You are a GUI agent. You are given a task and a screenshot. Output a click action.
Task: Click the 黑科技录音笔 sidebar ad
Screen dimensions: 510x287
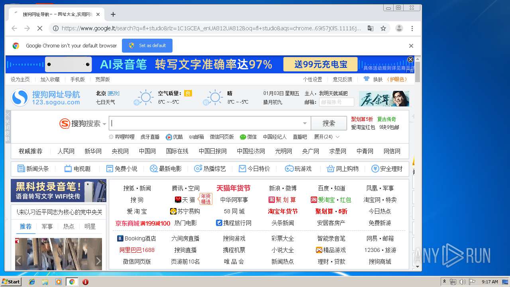(59, 191)
